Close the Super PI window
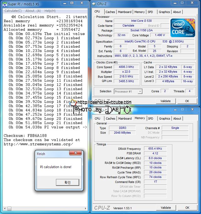Screen dimensions: 201x214 [x=82, y=3]
